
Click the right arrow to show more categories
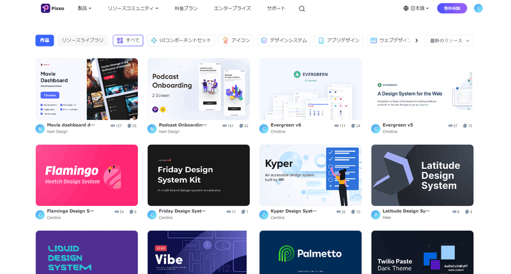click(x=416, y=41)
